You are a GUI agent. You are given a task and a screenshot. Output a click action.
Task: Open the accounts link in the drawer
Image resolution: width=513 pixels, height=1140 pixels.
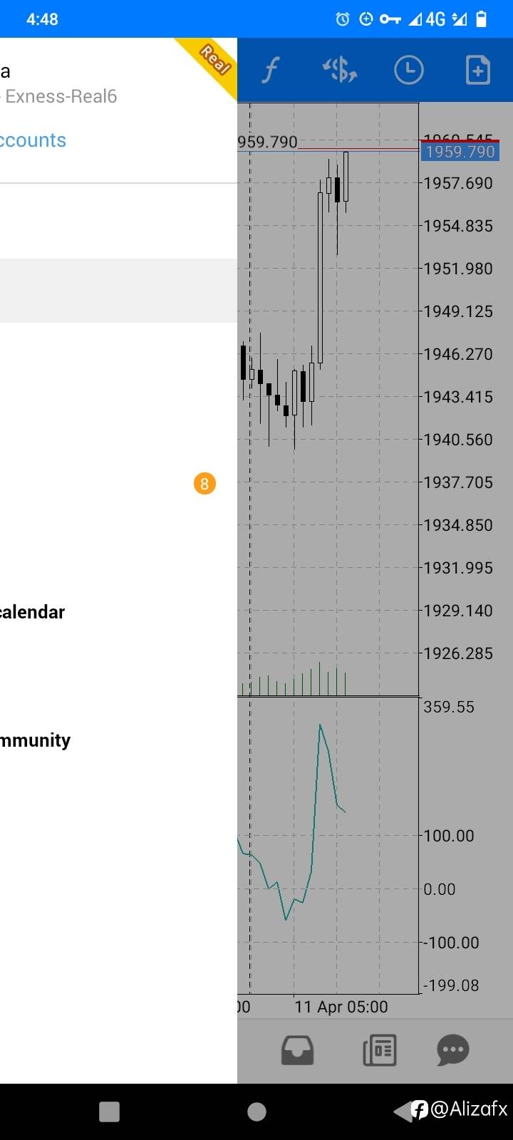33,140
